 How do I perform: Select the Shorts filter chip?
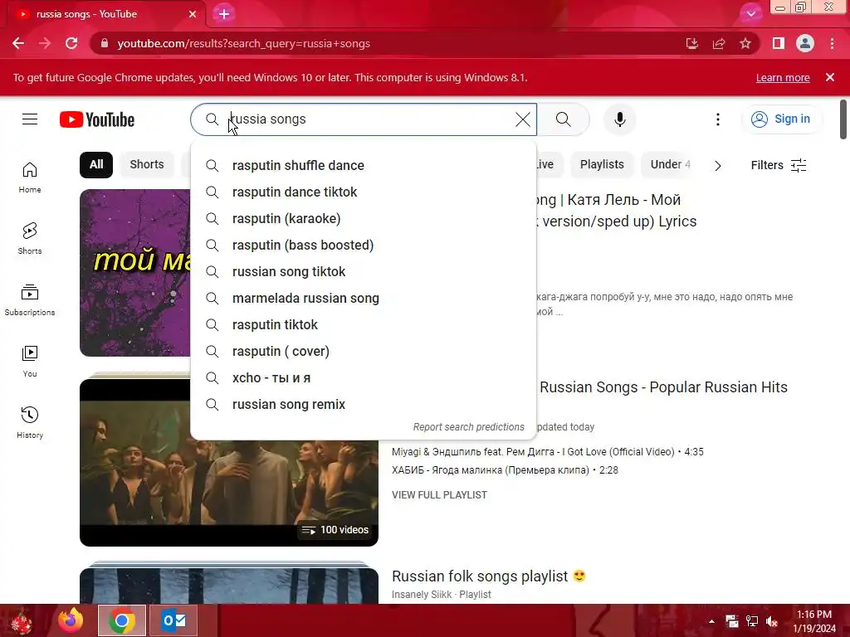tap(147, 165)
